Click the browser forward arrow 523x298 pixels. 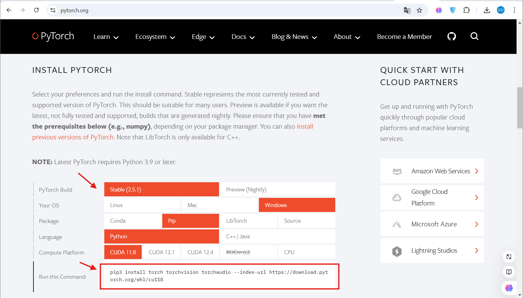(22, 10)
